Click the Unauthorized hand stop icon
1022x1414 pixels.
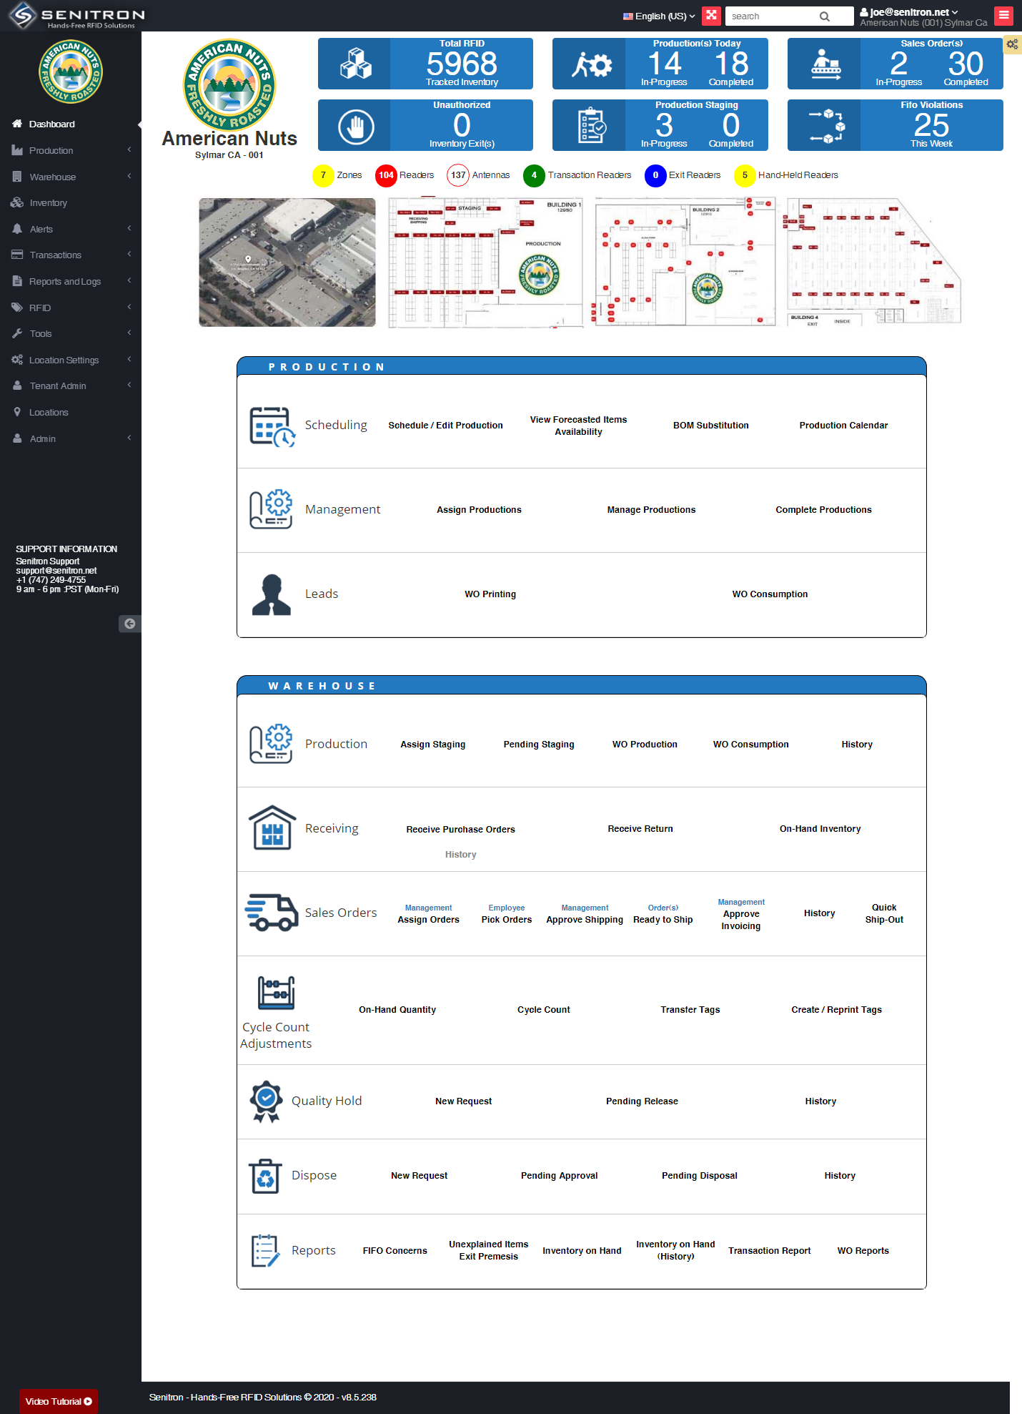(355, 127)
